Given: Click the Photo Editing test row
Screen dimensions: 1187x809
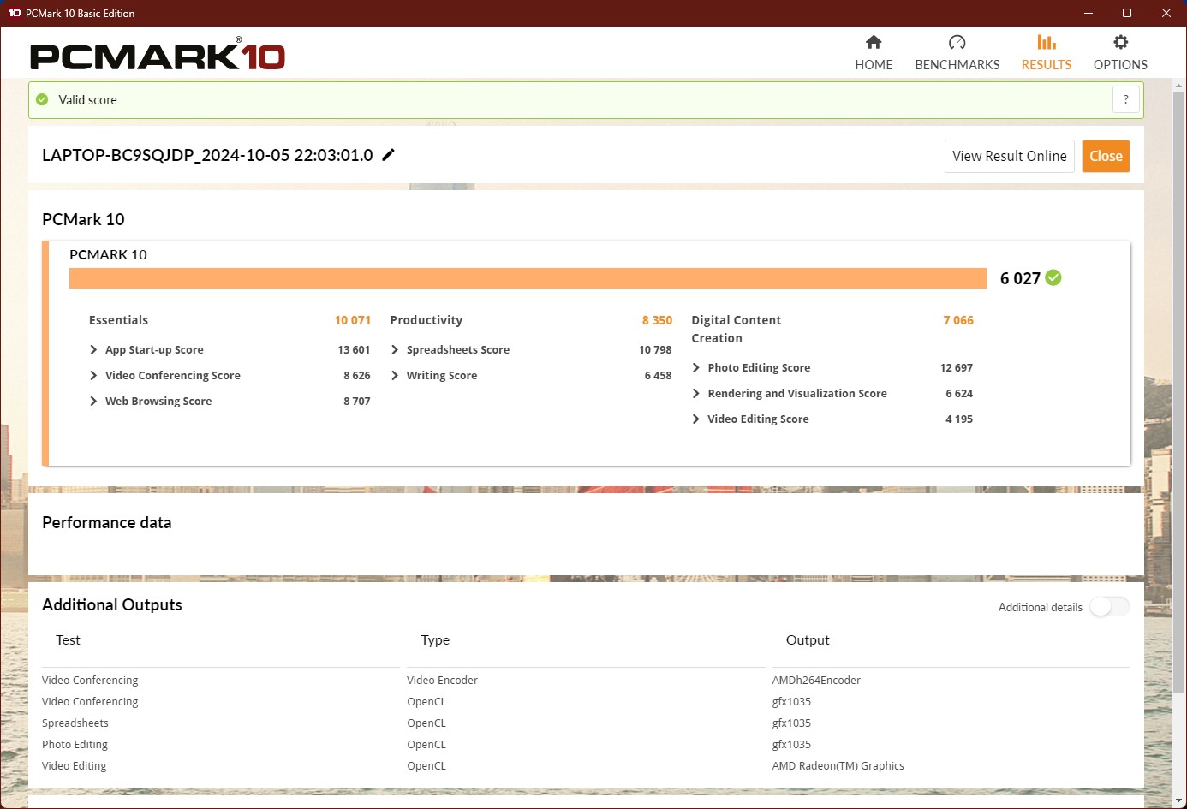Looking at the screenshot, I should pyautogui.click(x=75, y=744).
